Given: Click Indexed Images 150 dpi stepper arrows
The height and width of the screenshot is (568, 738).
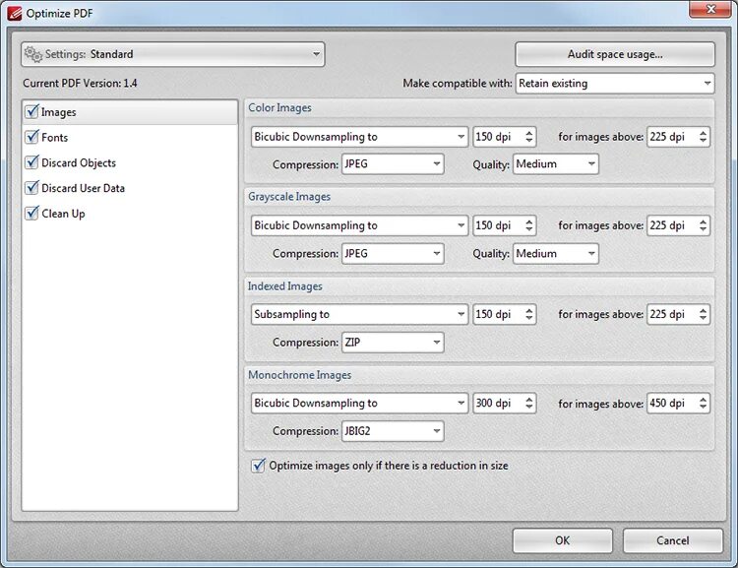Looking at the screenshot, I should (529, 314).
